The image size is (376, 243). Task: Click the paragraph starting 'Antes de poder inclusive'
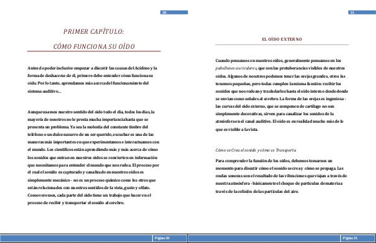point(92,80)
